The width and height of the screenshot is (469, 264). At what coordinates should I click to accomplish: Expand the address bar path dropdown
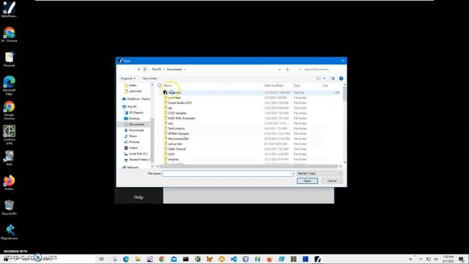click(x=279, y=70)
